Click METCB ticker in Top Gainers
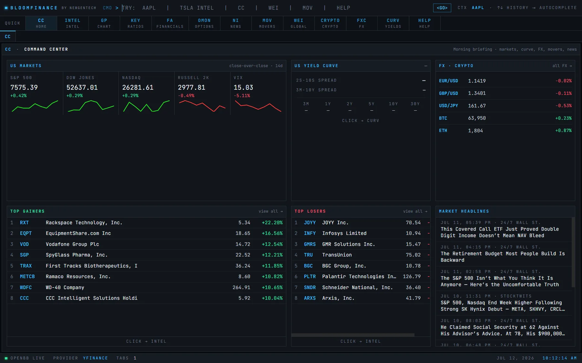582x363 pixels. [x=27, y=277]
